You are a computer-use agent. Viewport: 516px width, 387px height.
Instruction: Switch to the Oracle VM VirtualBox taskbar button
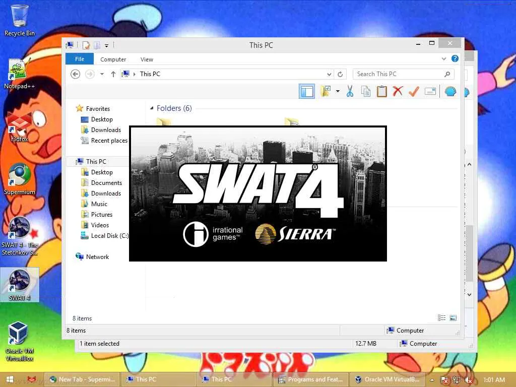tap(387, 379)
